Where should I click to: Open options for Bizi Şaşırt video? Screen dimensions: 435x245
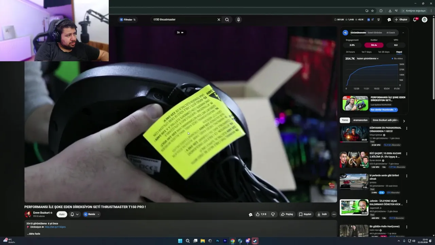point(406,154)
